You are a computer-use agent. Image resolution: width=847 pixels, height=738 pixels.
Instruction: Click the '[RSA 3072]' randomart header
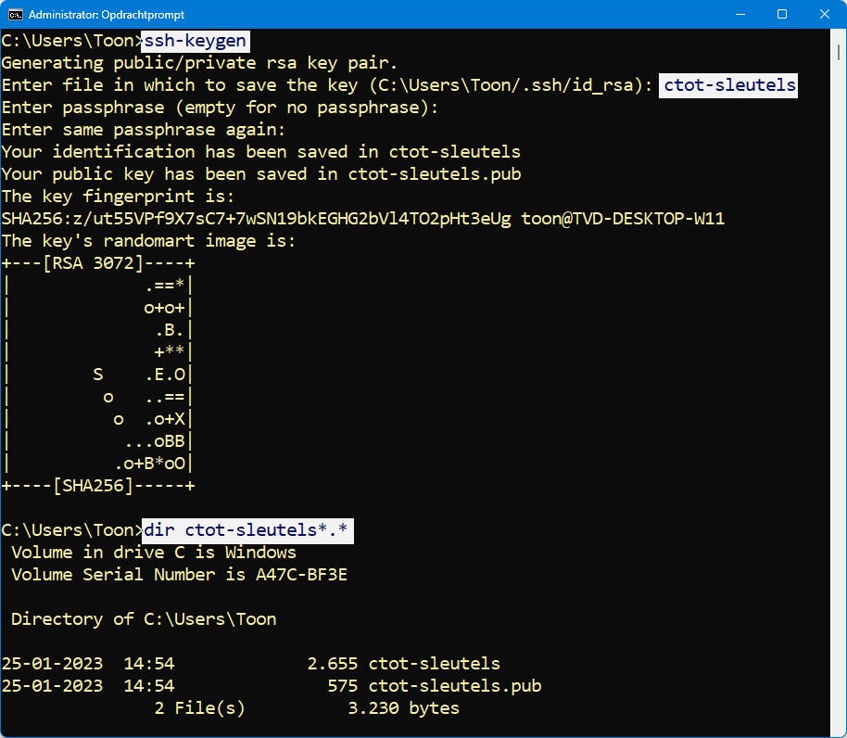pos(97,263)
